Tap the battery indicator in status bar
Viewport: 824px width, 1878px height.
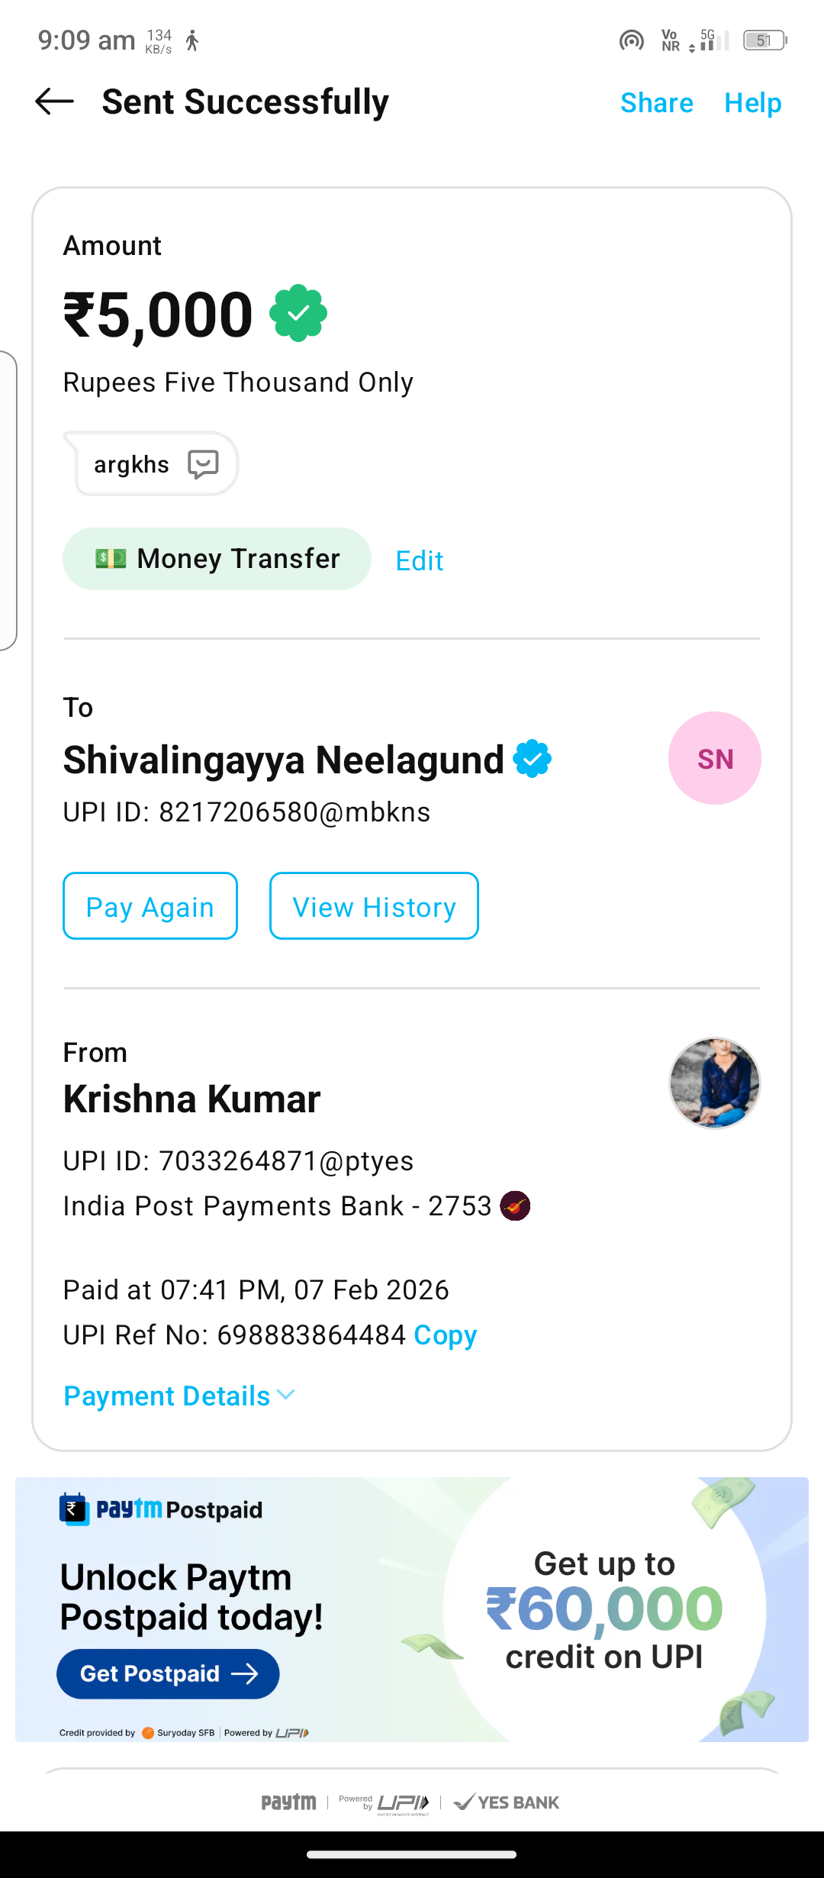tap(764, 40)
